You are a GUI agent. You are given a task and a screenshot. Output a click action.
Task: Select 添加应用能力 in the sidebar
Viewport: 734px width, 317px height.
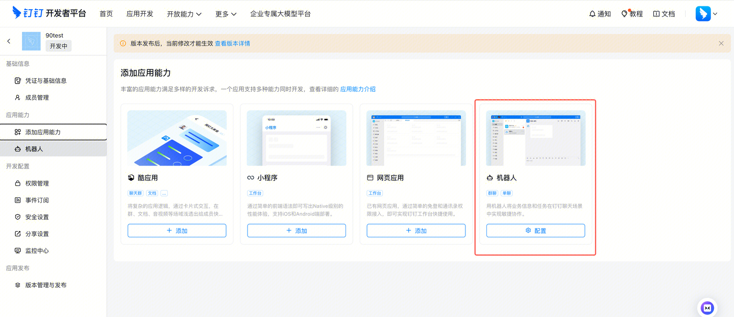click(45, 132)
